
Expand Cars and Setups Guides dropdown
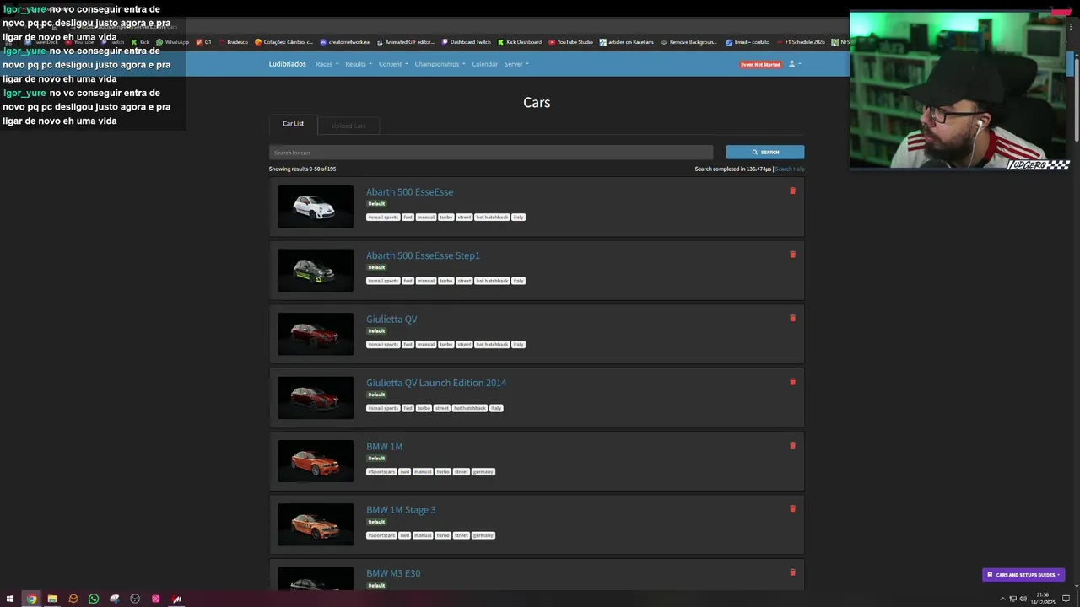(1023, 575)
